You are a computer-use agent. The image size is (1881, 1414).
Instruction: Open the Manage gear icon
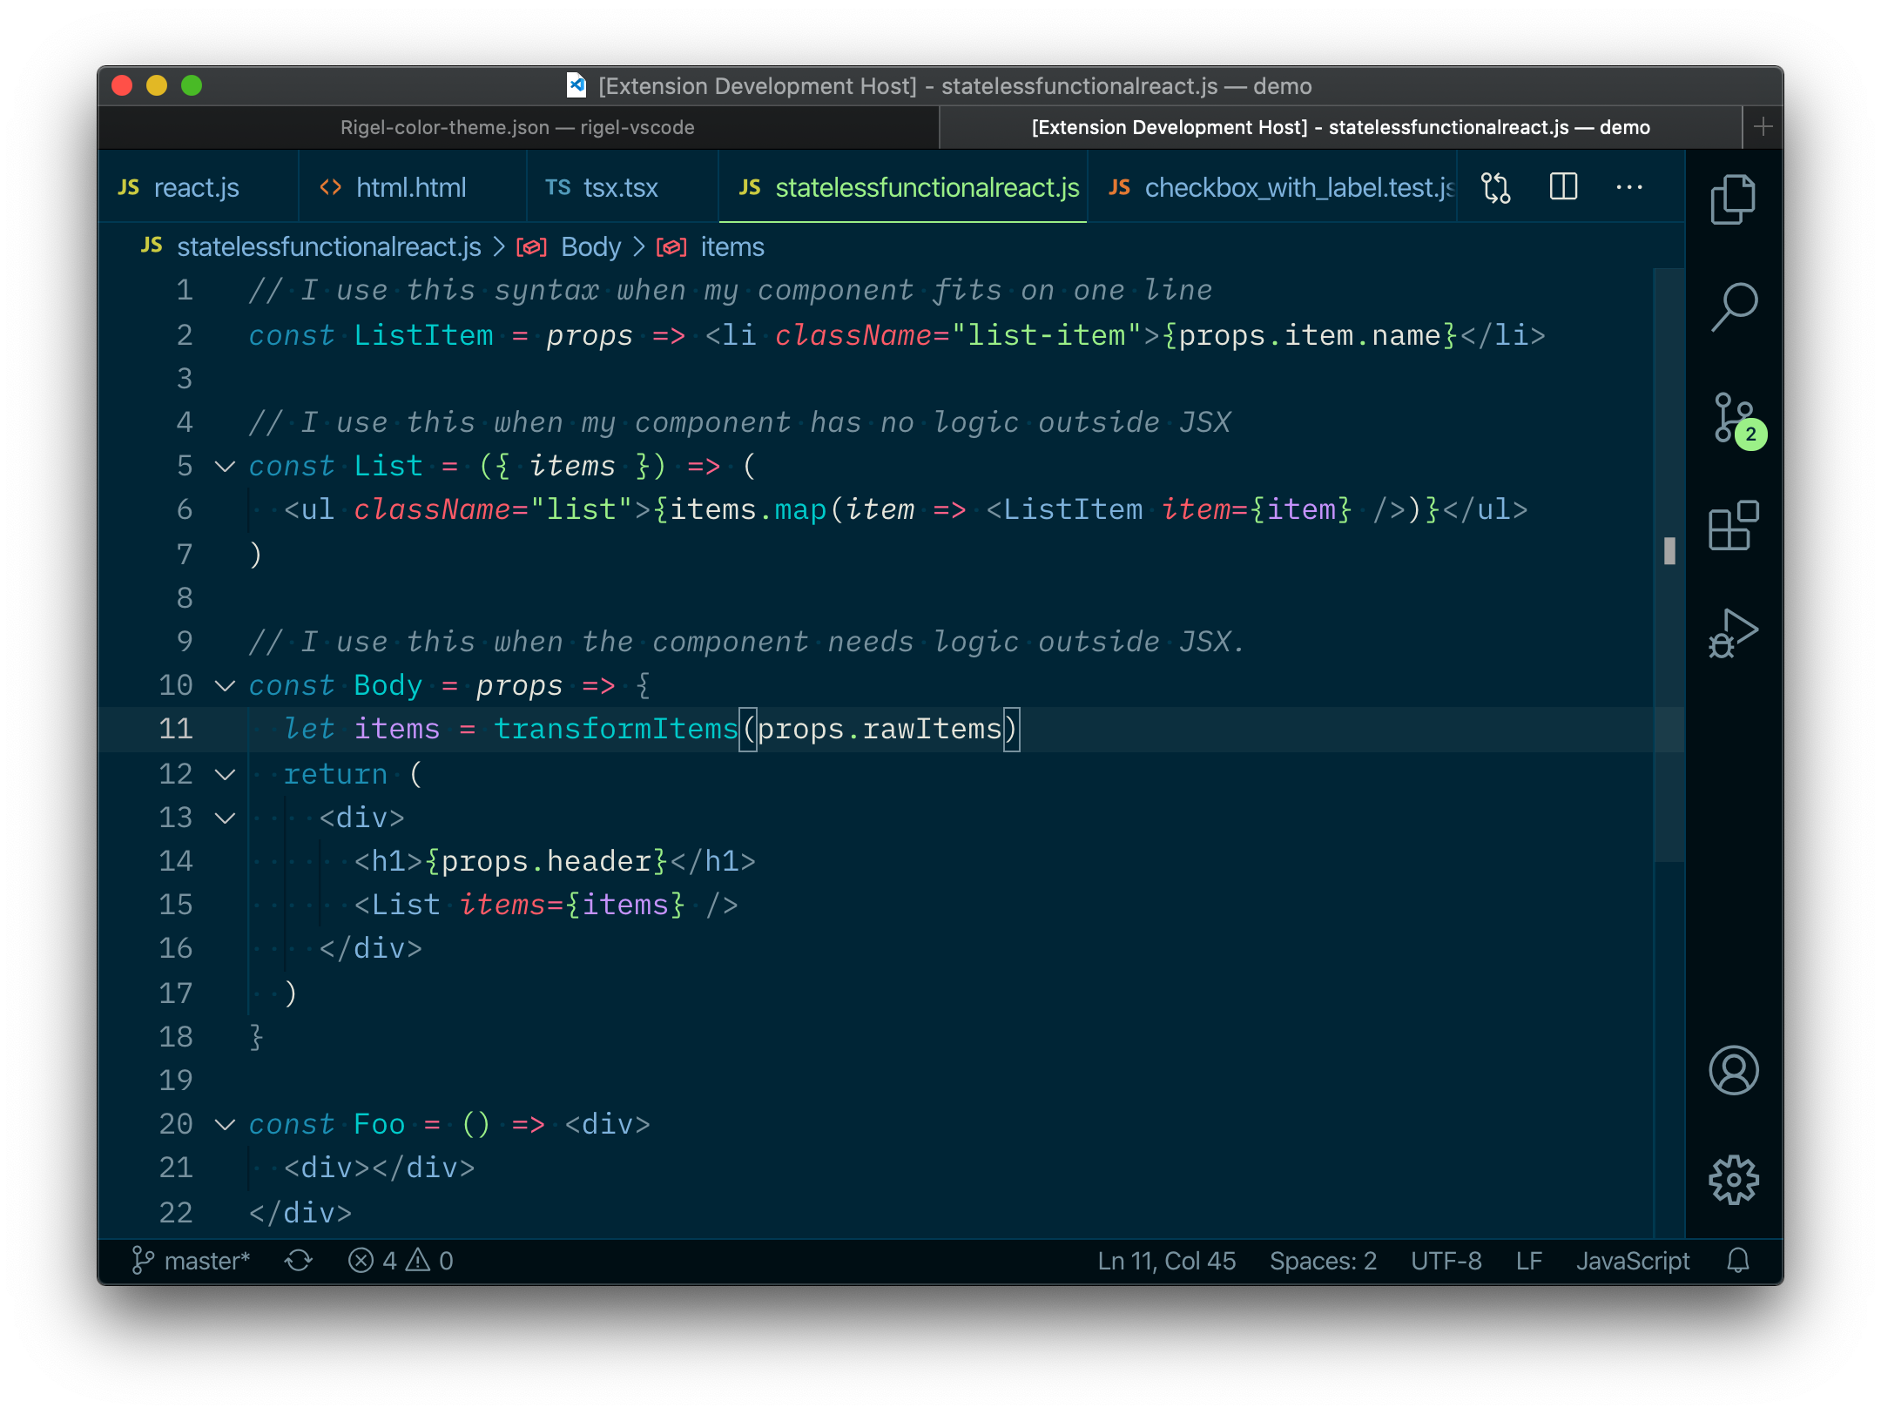tap(1733, 1180)
